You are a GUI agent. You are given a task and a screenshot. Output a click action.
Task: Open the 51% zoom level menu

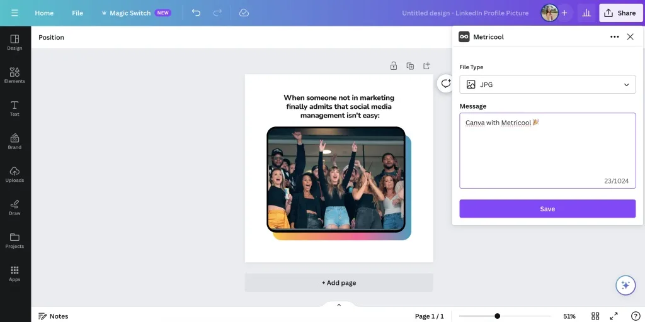coord(569,316)
